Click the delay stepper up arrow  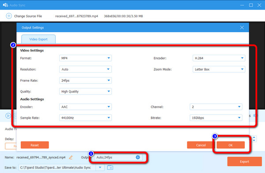pos(254,137)
